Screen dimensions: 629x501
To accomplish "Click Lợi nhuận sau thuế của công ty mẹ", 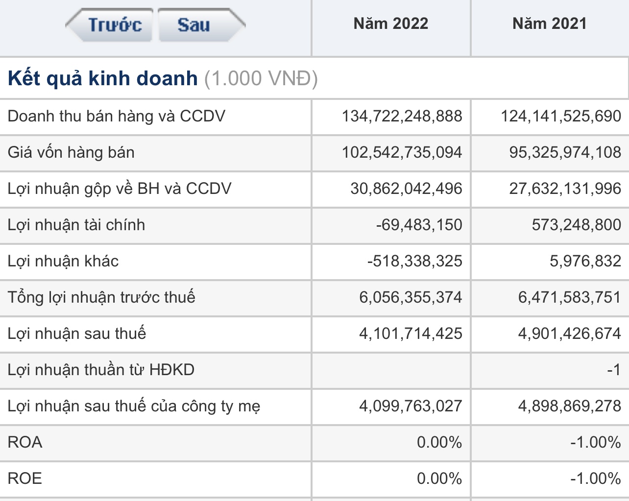I will tap(134, 406).
